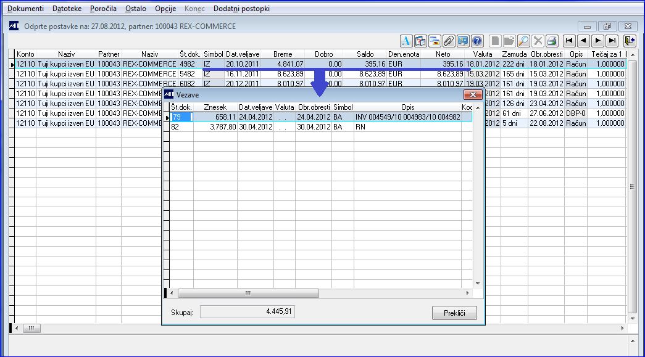The width and height of the screenshot is (645, 357).
Task: Jump to last record navigation icon
Action: pyautogui.click(x=612, y=41)
